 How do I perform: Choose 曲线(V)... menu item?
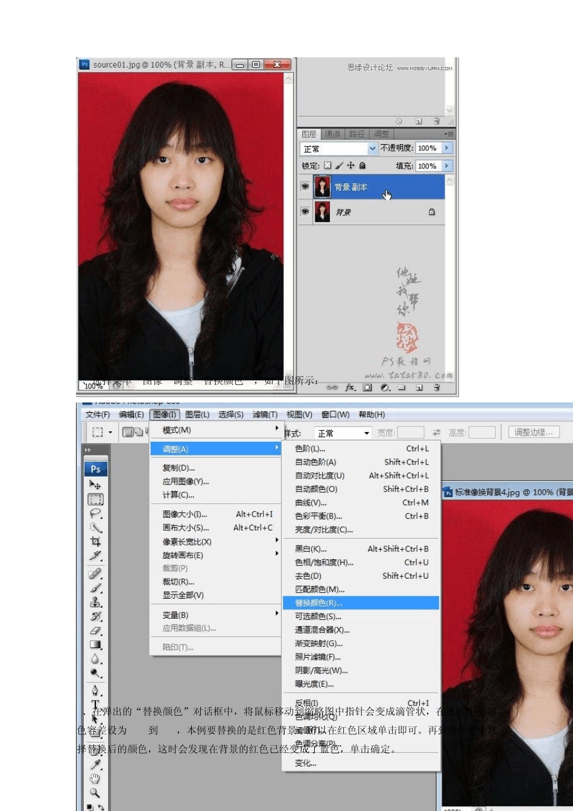click(361, 503)
